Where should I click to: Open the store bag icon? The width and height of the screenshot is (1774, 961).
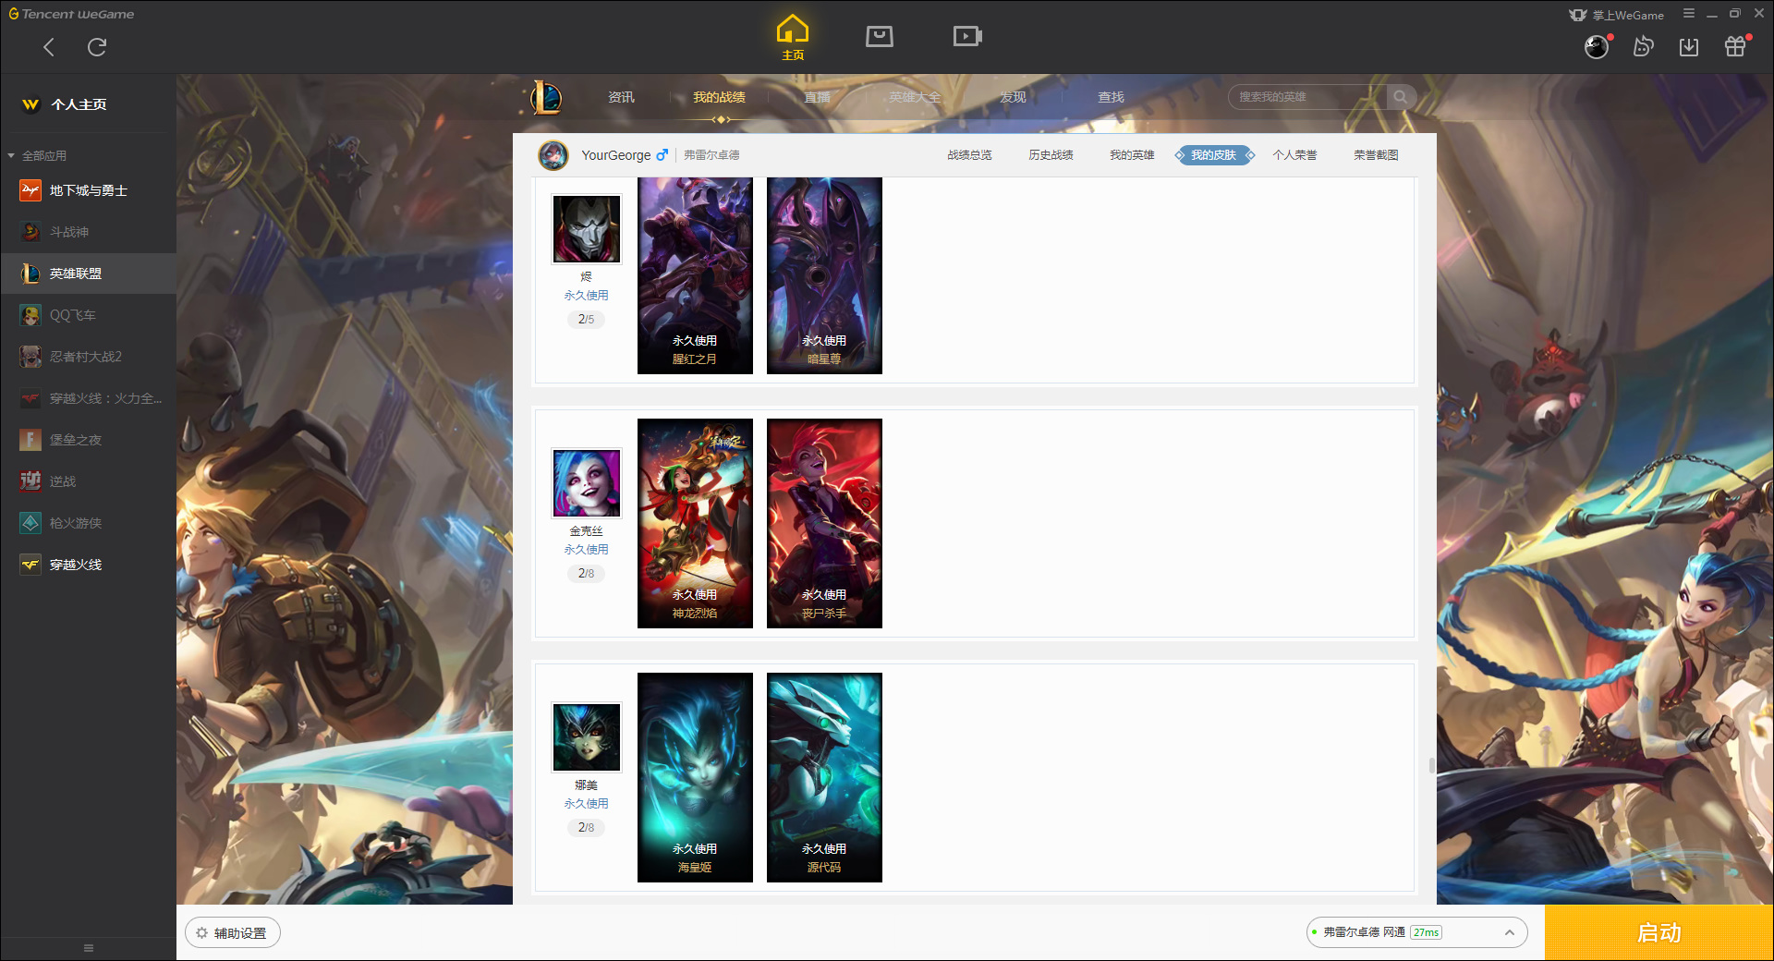pyautogui.click(x=880, y=36)
